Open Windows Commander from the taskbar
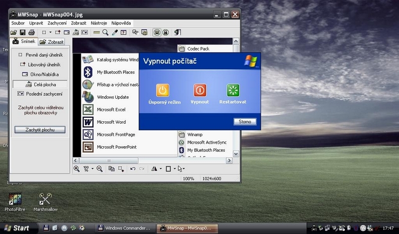 pos(123,228)
